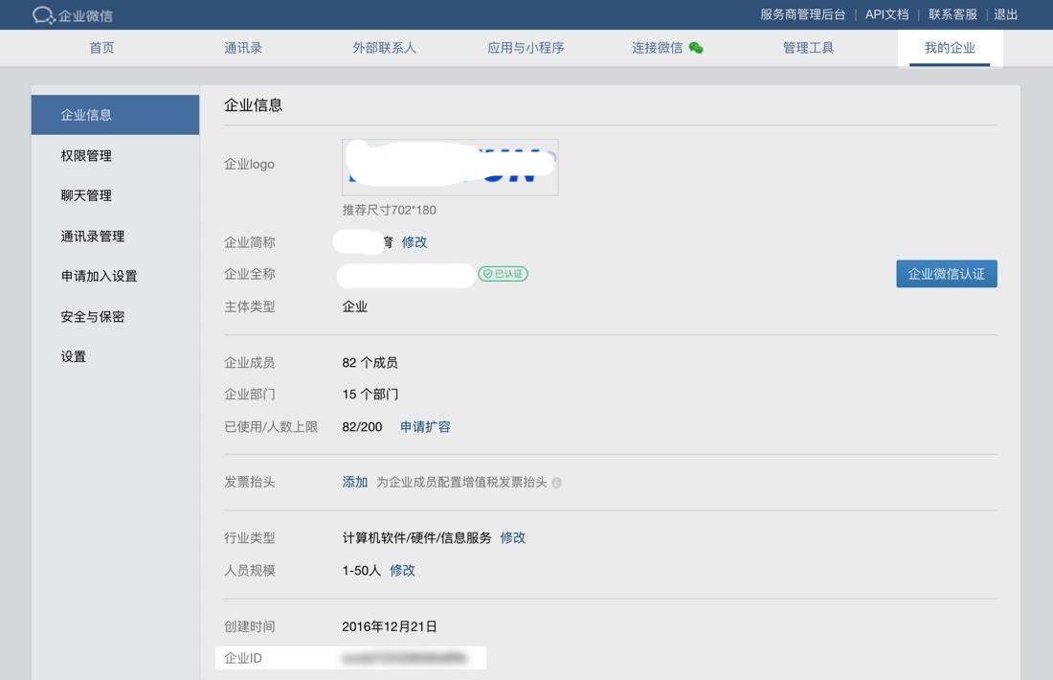This screenshot has height=680, width=1053.
Task: Open the API文档 link
Action: pyautogui.click(x=887, y=14)
